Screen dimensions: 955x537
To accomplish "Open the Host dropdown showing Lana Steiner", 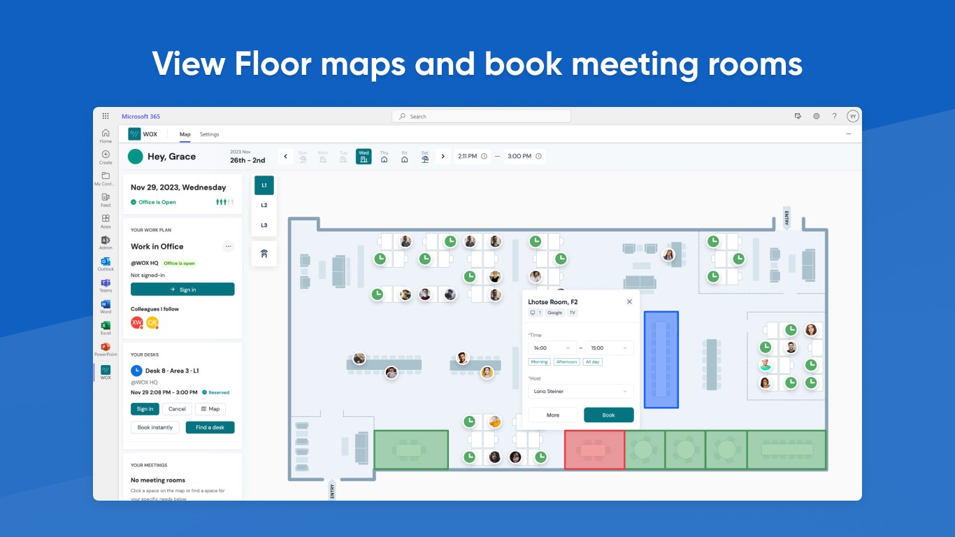I will pos(581,392).
